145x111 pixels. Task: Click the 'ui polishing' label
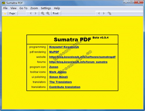(x=39, y=77)
